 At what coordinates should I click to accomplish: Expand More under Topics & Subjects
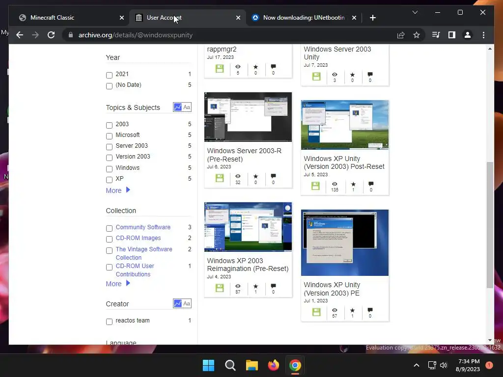click(118, 190)
